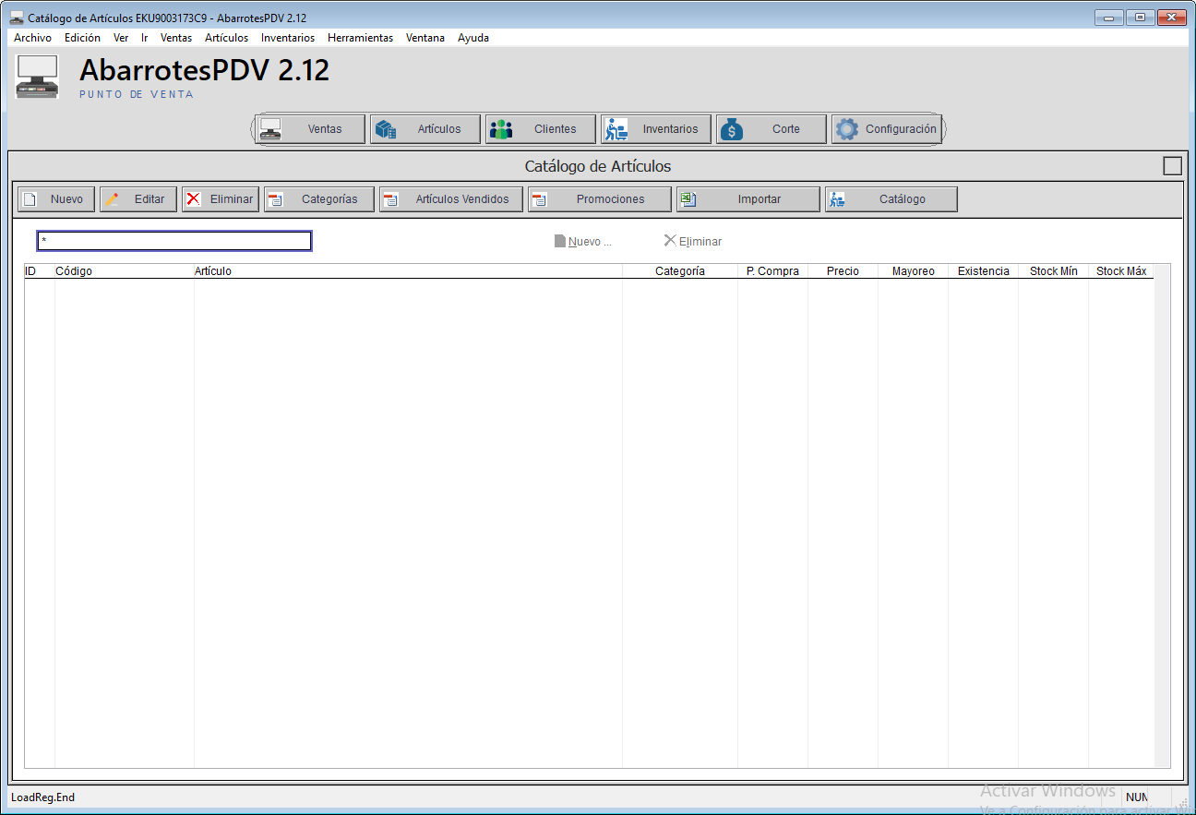Sort by the P. Compra column header

click(x=773, y=271)
